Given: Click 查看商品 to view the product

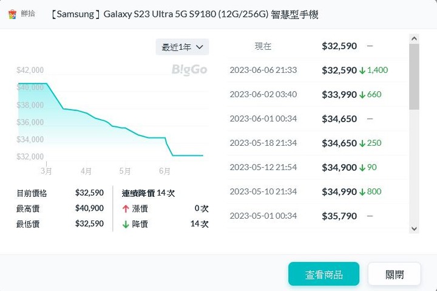Looking at the screenshot, I should click(x=324, y=274).
